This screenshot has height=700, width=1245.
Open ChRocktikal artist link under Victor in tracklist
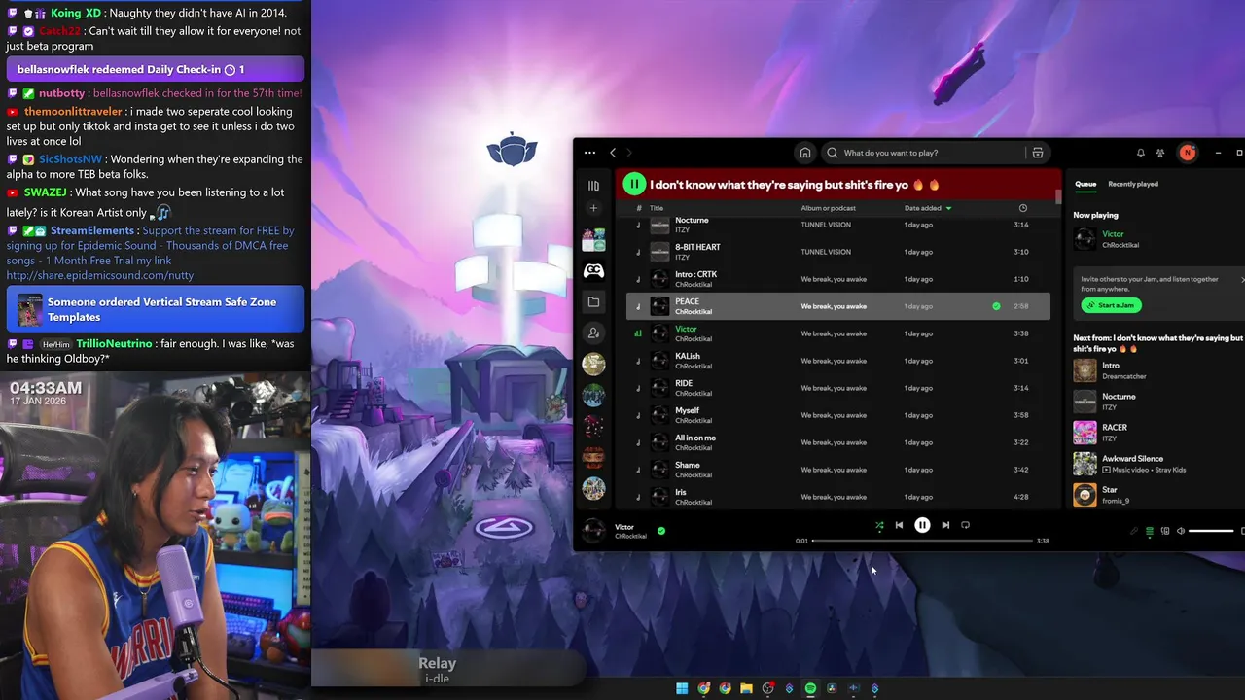click(x=694, y=339)
